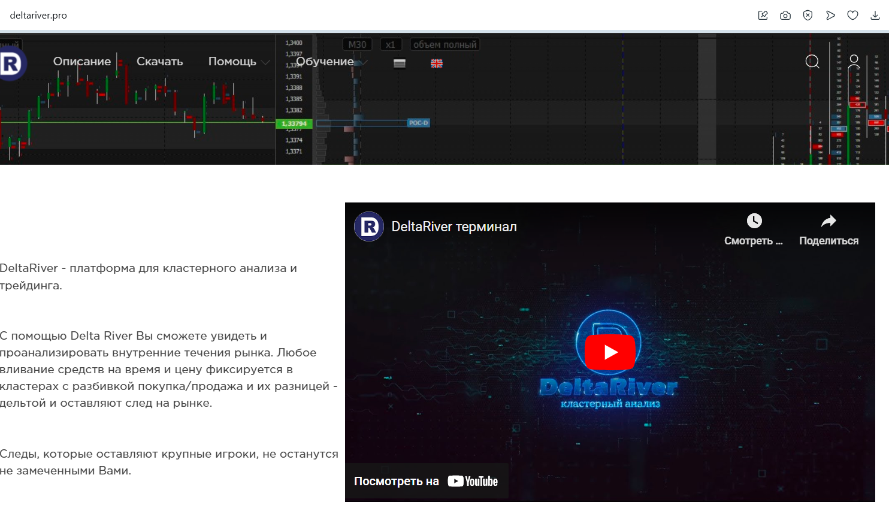Click the channel avatar in the video header
The image size is (889, 508).
pos(369,226)
